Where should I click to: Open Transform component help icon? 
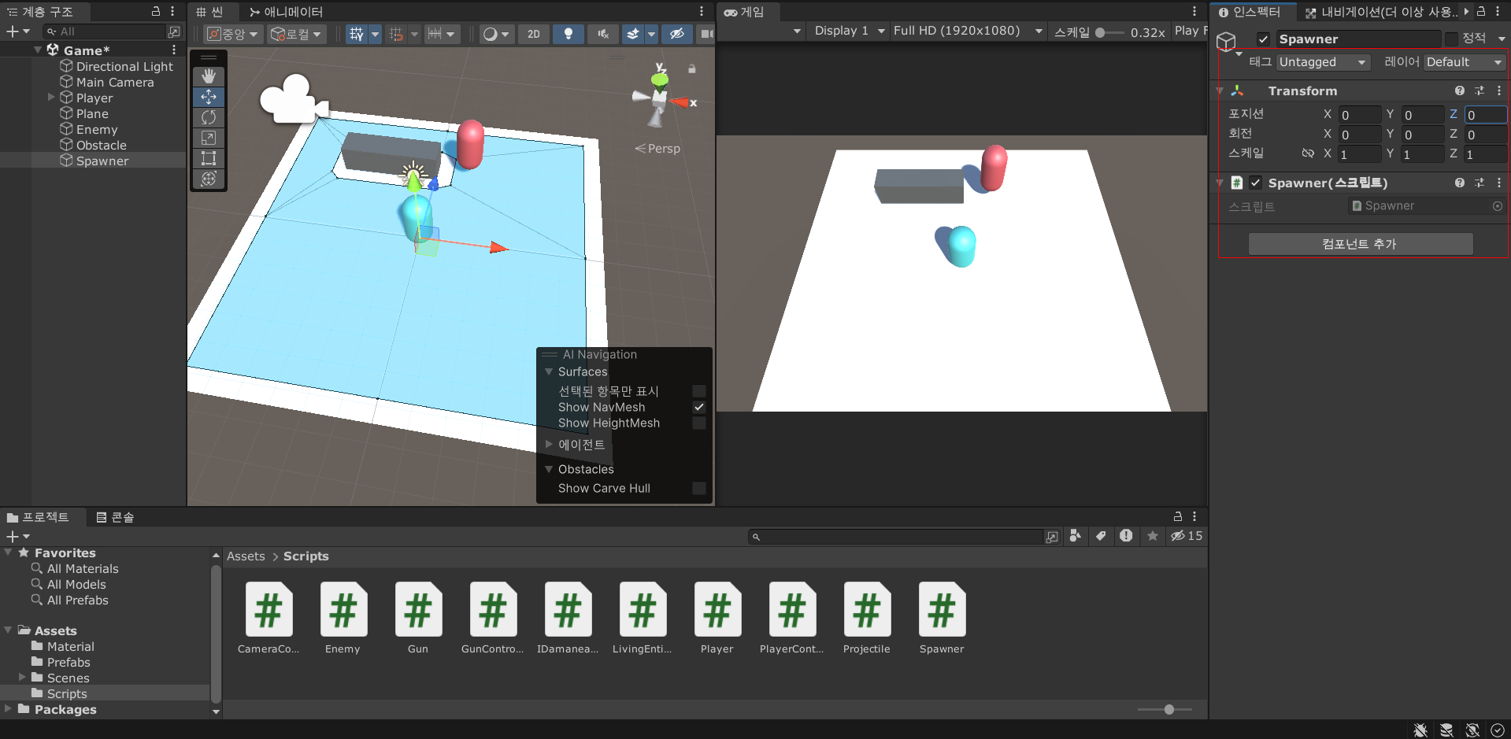(1460, 91)
